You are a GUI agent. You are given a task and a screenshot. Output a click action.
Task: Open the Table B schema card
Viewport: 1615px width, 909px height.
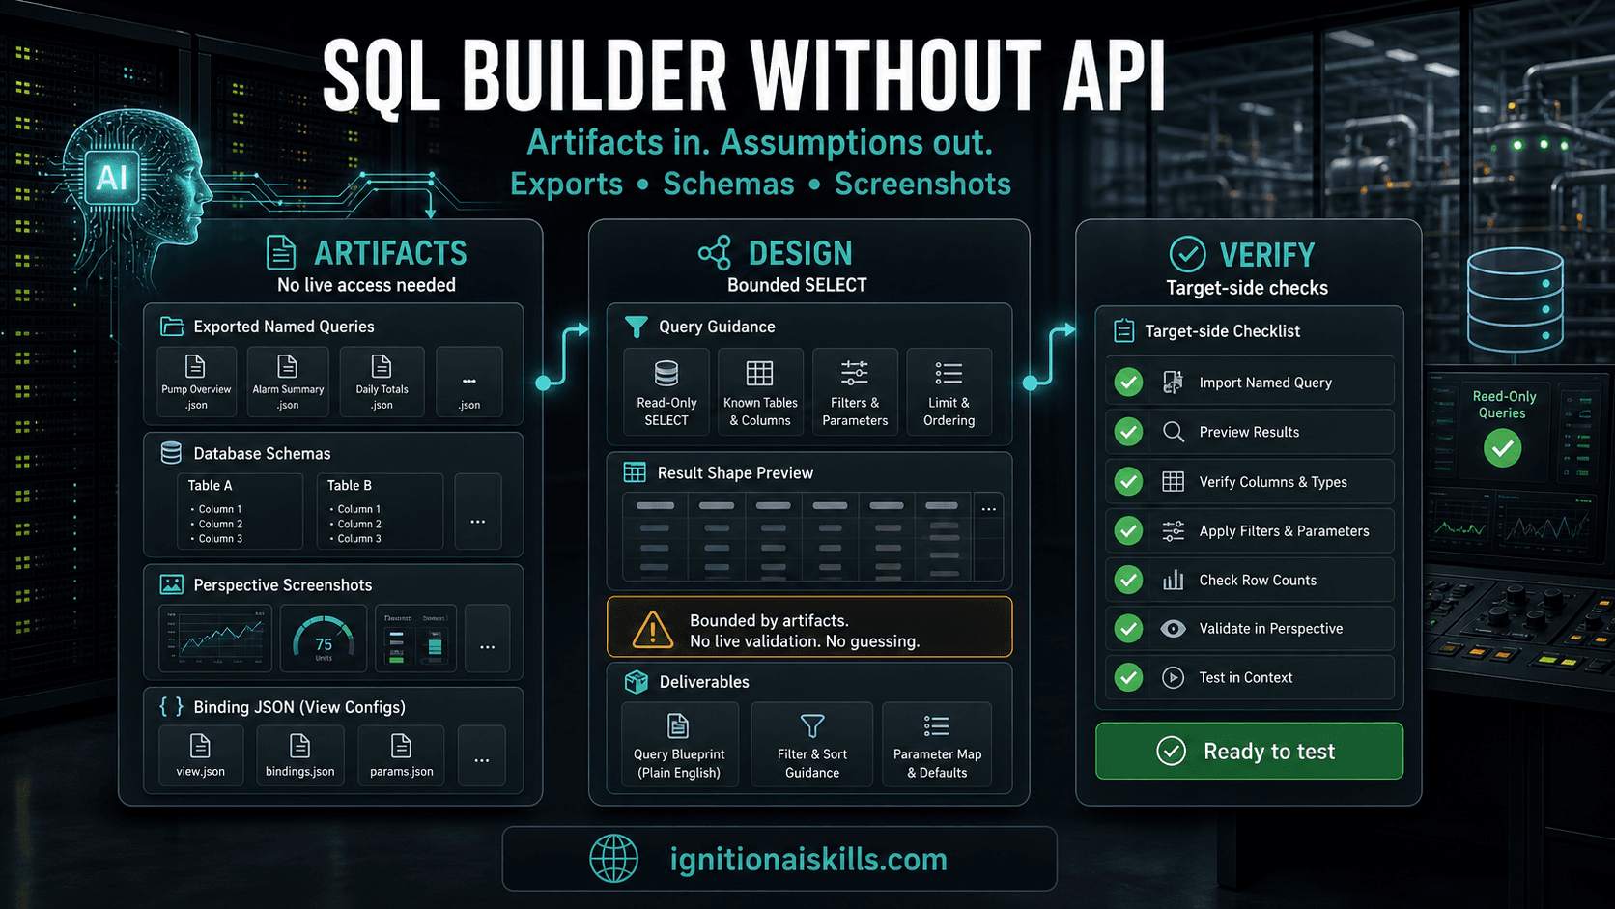click(x=380, y=512)
